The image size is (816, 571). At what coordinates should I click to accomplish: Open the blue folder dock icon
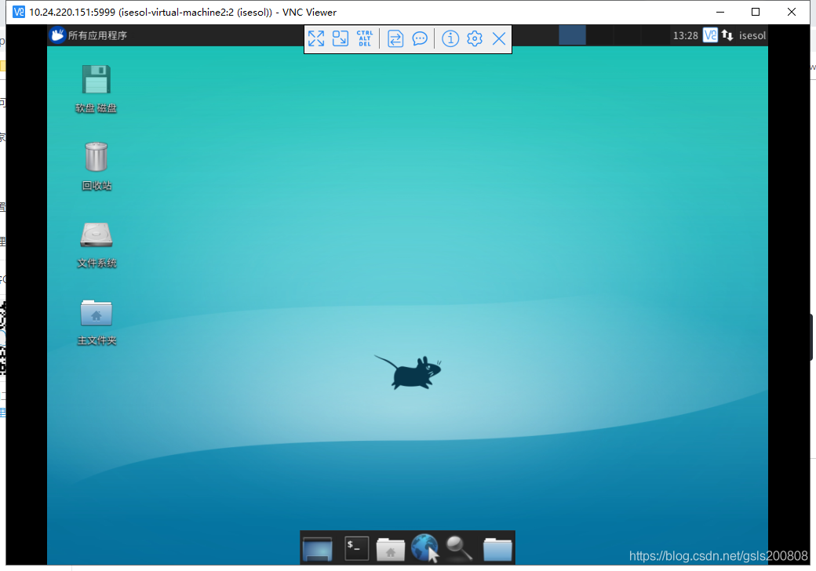(497, 549)
